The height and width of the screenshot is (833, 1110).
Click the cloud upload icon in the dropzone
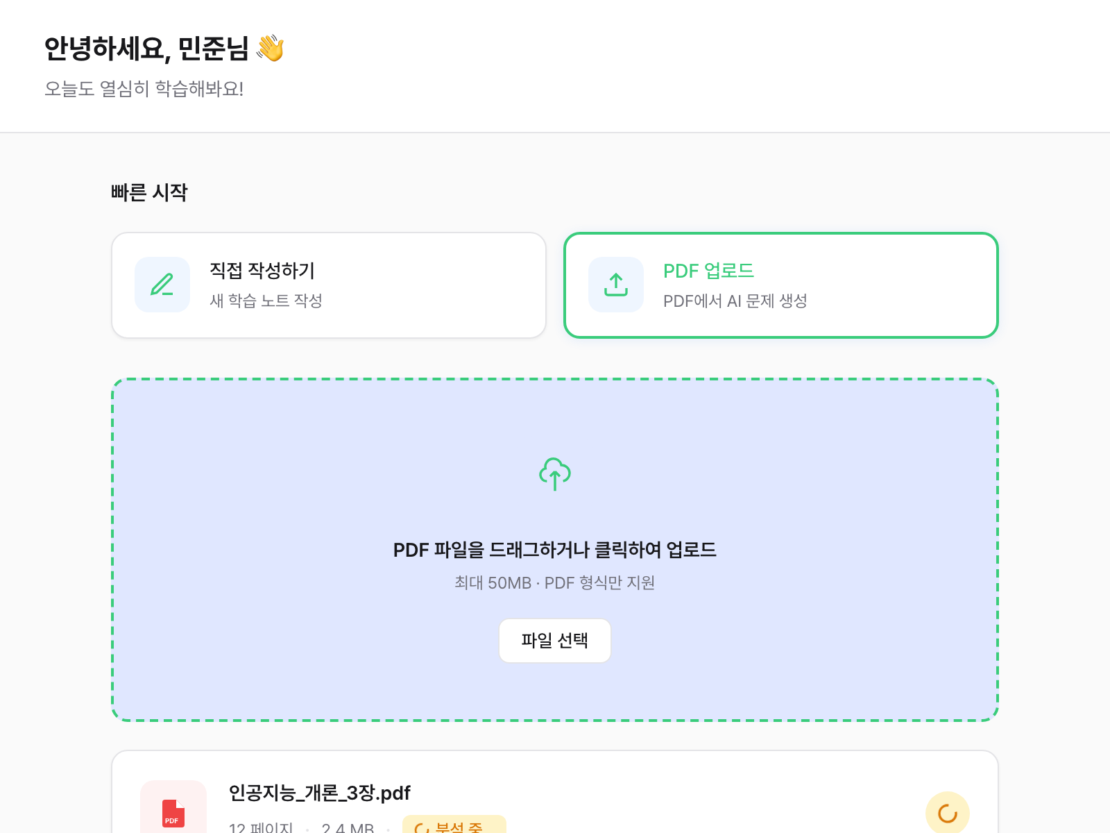(555, 474)
